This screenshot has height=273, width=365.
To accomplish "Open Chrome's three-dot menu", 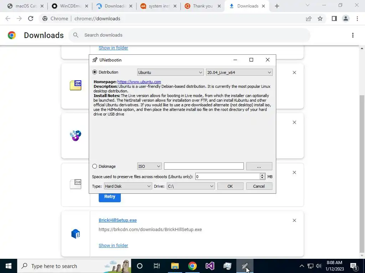I will click(x=357, y=18).
